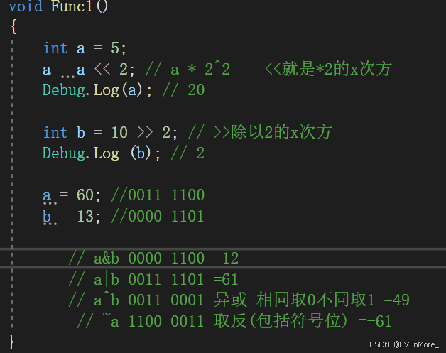Click the comment '// a * 2^2'

click(187, 70)
